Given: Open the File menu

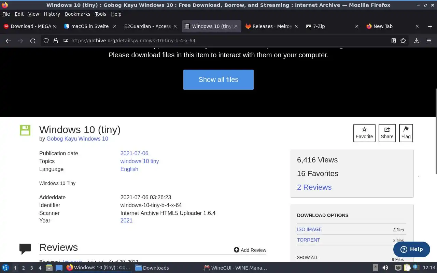Looking at the screenshot, I should 6,14.
